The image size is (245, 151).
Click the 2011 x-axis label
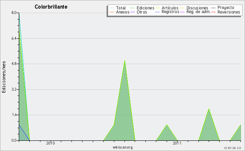coord(177,143)
